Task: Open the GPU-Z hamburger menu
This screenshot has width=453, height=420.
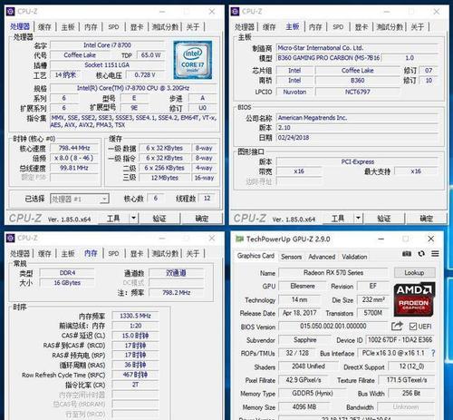Action: [x=435, y=253]
